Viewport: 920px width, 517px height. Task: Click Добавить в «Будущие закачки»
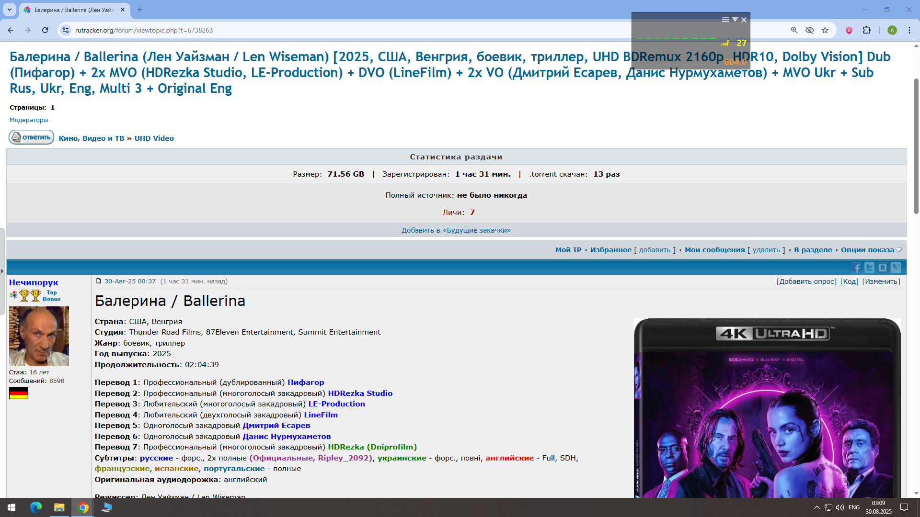(x=456, y=230)
